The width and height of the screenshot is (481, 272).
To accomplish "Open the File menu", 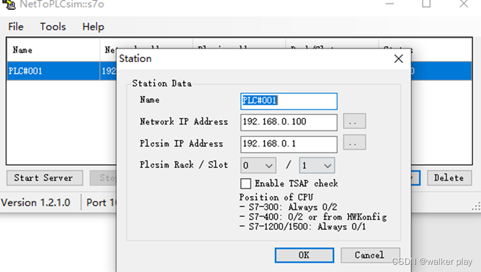I will 16,27.
